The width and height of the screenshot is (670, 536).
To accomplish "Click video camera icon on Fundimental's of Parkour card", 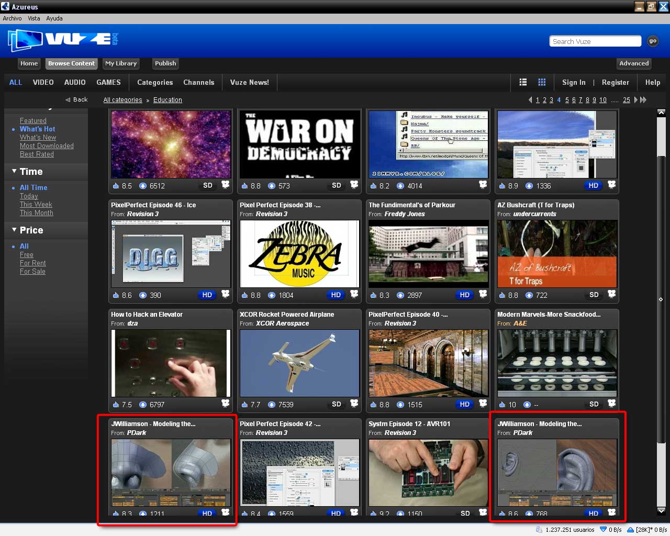I will coord(483,295).
